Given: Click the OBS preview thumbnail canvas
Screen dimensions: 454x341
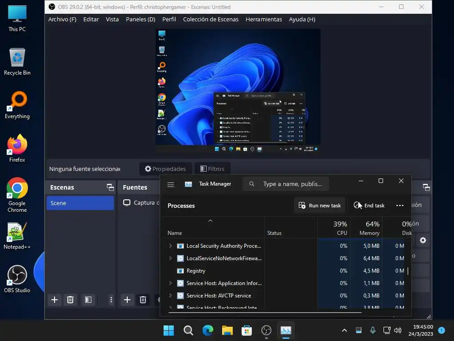Looking at the screenshot, I should point(238,91).
